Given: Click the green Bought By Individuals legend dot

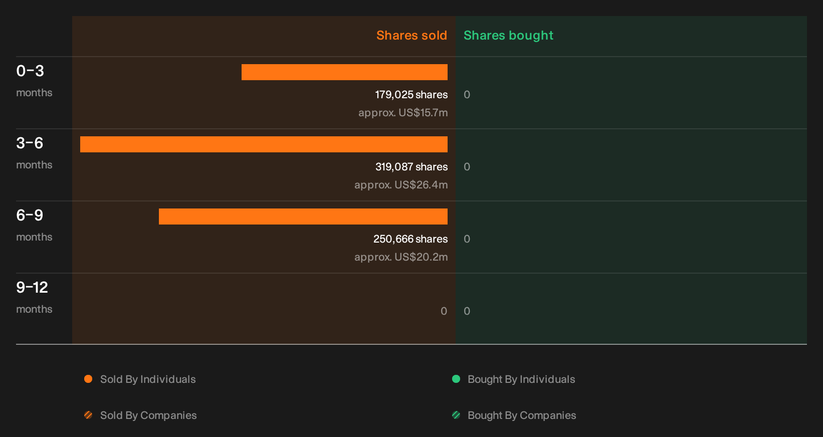Looking at the screenshot, I should 456,379.
